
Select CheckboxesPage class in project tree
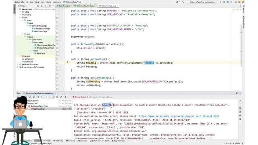[x=42, y=29]
